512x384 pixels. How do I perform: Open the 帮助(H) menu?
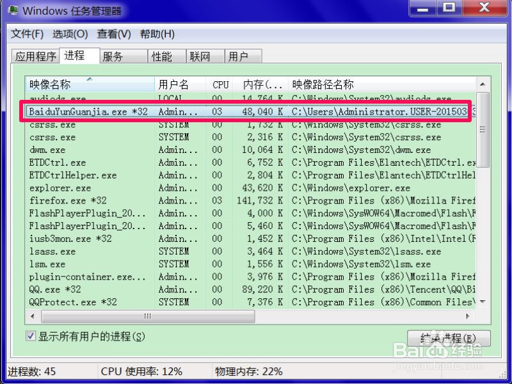[x=157, y=34]
